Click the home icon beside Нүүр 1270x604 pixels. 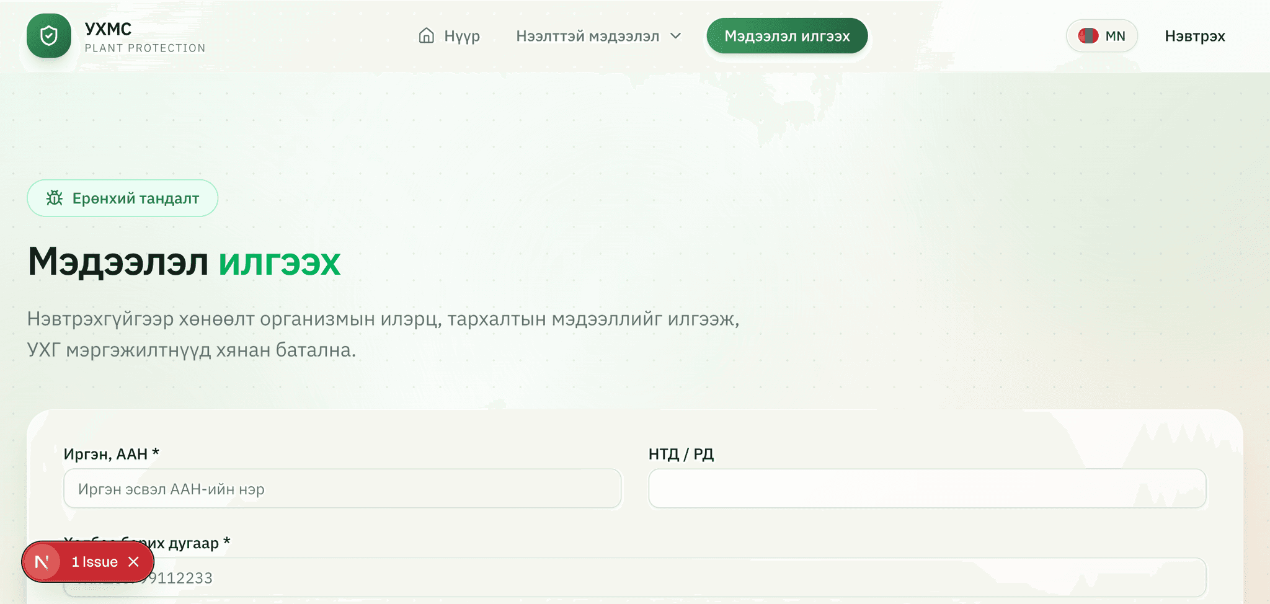(427, 36)
